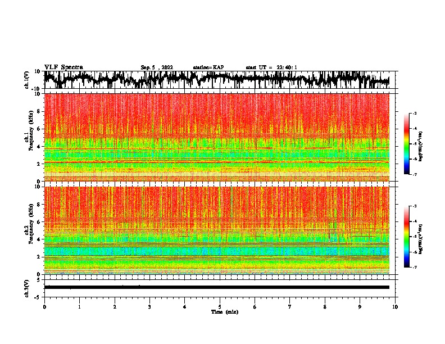
Task: Click the "ch.1(V)" y-axis label
Action: click(x=27, y=80)
